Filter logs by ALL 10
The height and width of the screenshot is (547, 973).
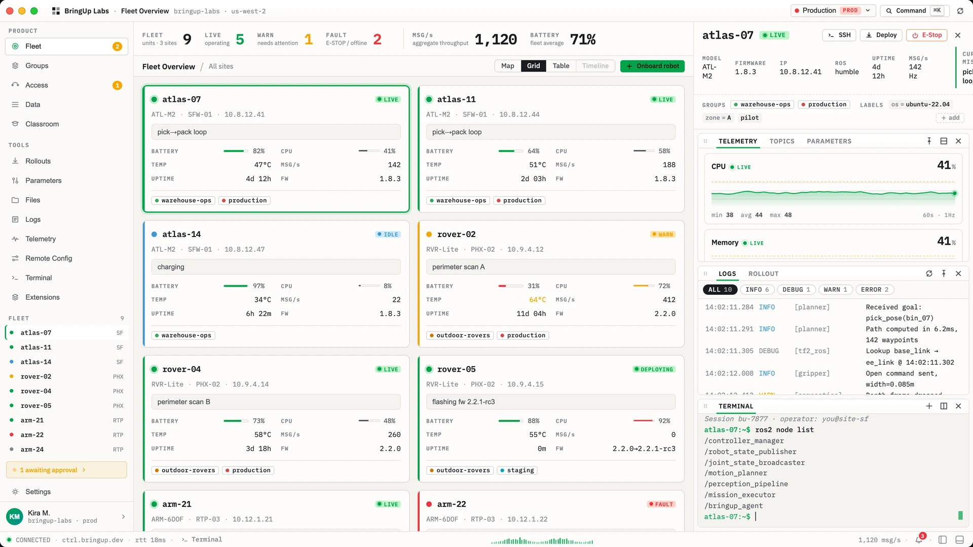(x=720, y=290)
